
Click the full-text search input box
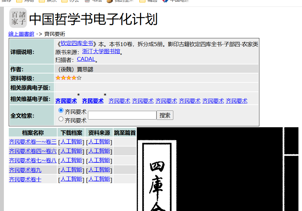tap(122, 115)
